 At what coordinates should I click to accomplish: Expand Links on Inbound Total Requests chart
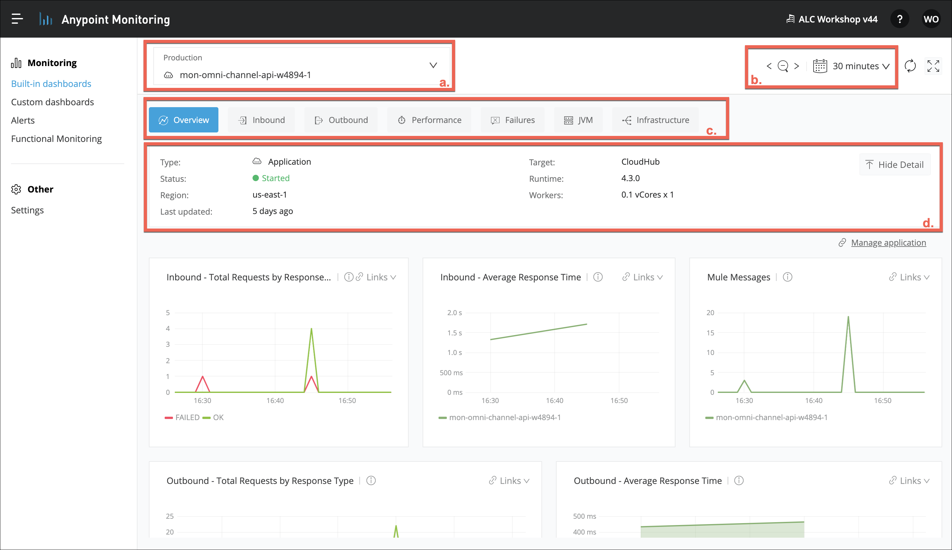(376, 277)
